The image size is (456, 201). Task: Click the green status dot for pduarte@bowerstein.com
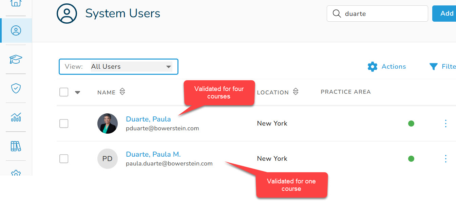(x=411, y=124)
